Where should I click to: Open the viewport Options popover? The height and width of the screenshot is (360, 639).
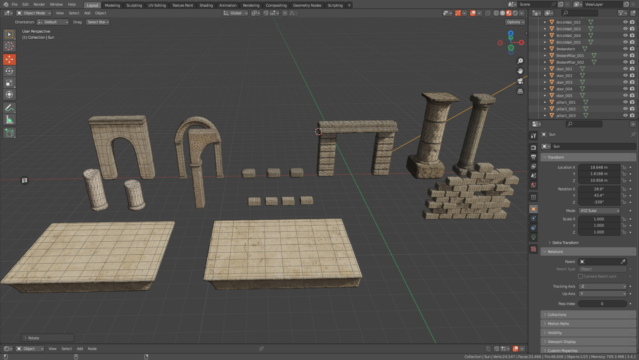515,22
